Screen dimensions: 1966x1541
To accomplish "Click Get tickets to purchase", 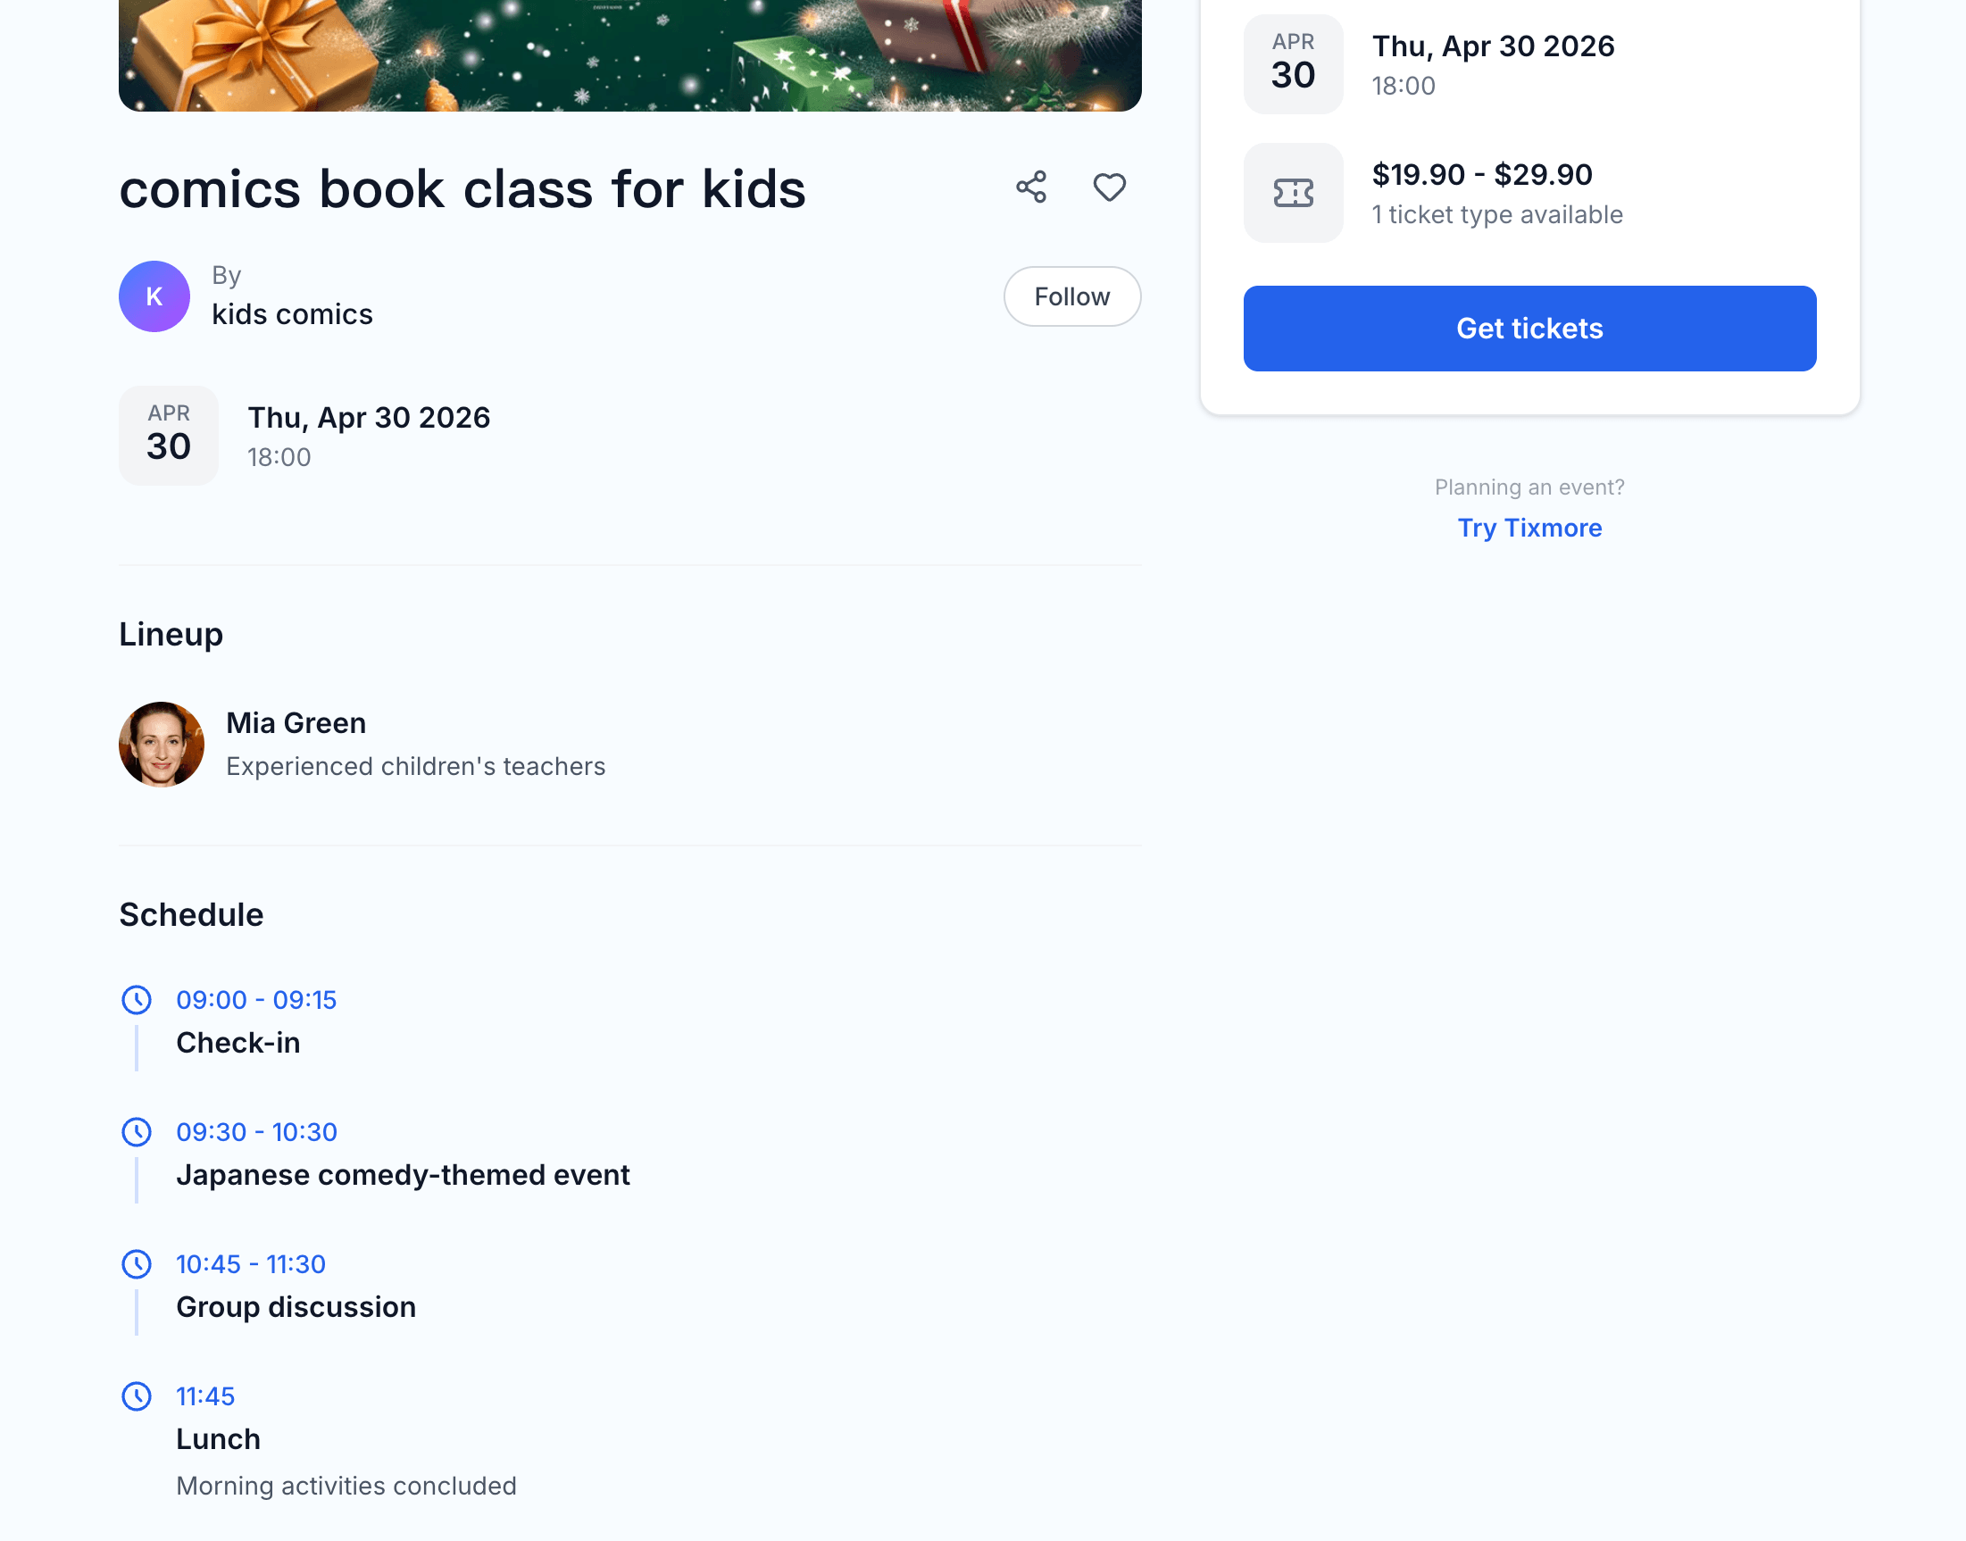I will pos(1529,329).
